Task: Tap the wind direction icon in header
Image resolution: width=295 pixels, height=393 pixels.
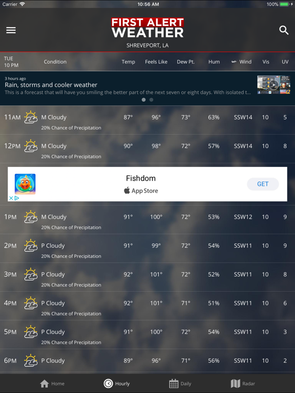Action: click(234, 61)
